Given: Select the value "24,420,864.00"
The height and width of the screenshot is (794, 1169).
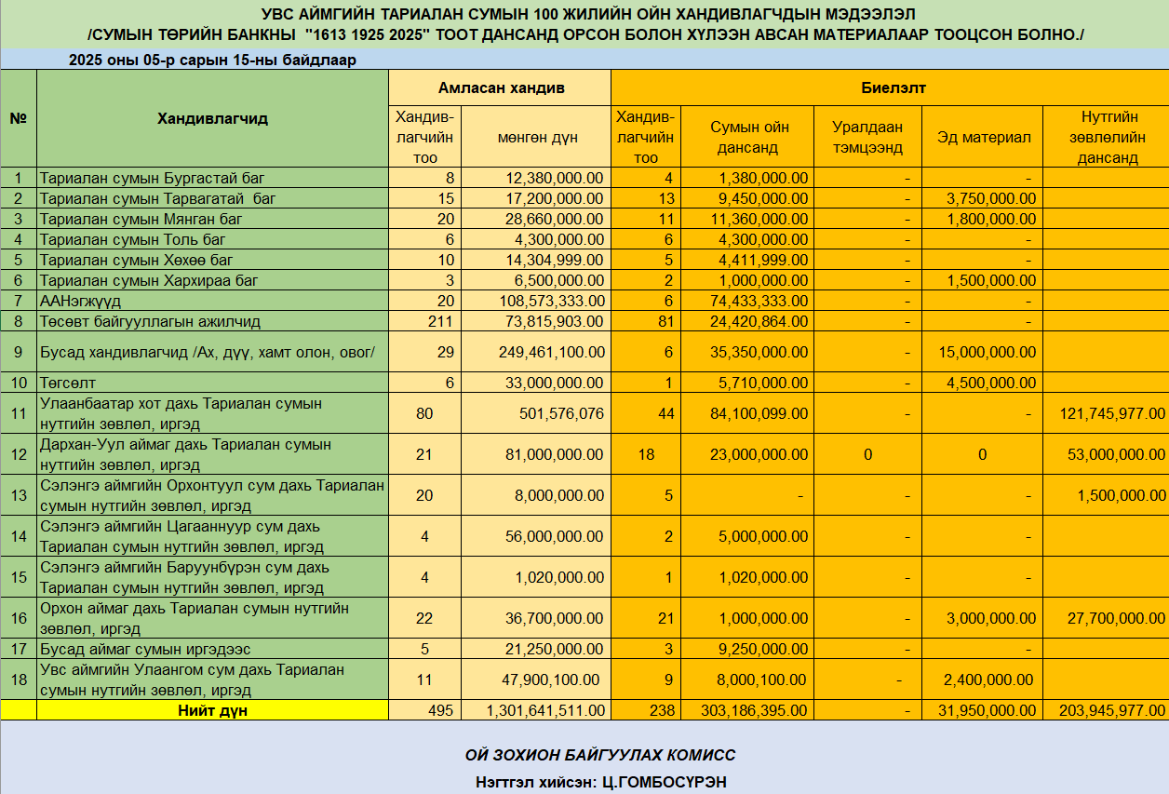Looking at the screenshot, I should 759,321.
